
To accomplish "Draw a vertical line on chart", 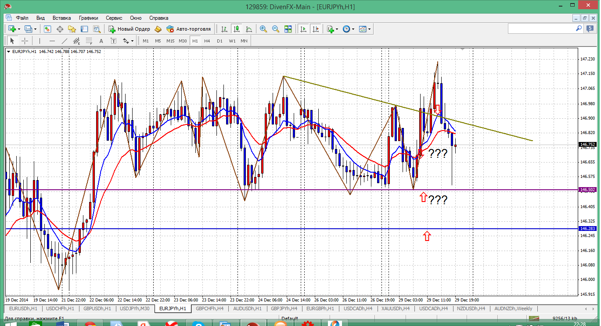I will click(x=40, y=41).
